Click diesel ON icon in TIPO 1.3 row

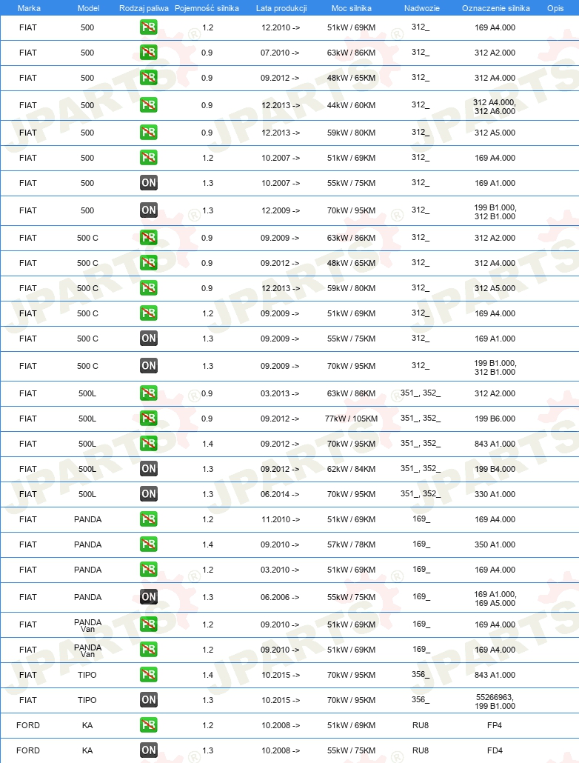click(148, 700)
